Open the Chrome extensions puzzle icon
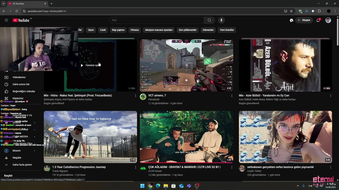Screen dimensions: 339x190 (x=319, y=11)
